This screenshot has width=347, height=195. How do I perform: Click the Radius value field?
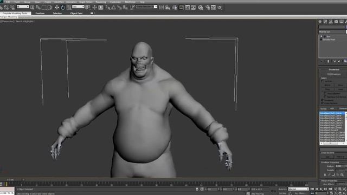tap(339, 166)
